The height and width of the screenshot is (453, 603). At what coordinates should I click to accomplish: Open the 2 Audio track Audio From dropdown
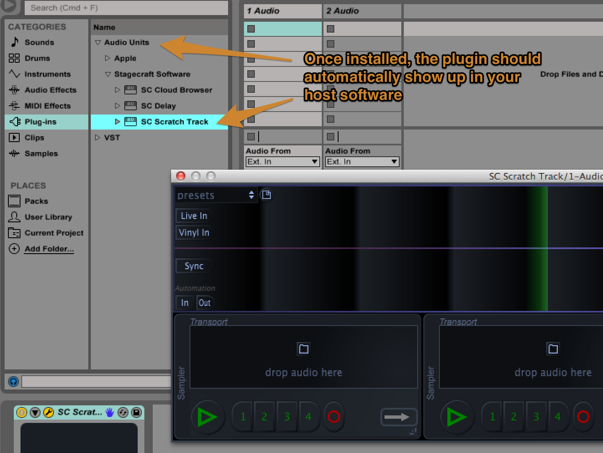(x=362, y=162)
